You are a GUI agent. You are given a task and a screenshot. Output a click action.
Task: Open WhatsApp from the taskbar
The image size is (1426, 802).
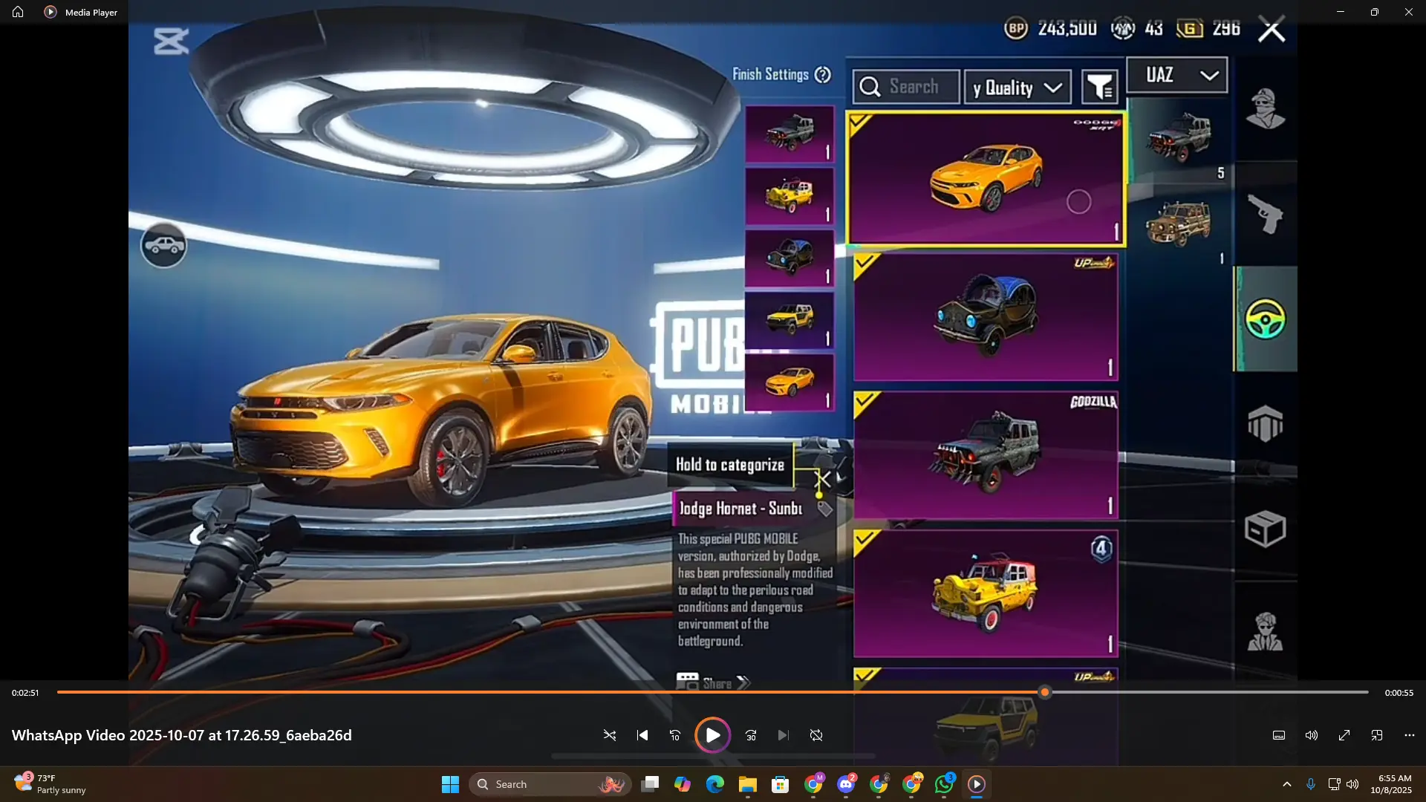click(944, 784)
